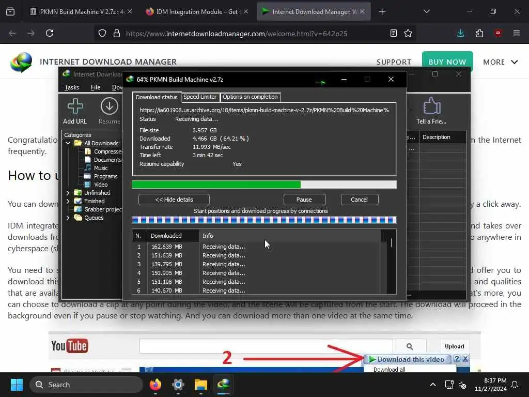This screenshot has height=397, width=529.
Task: Cancel the PKMN Build Machine download
Action: 360,200
